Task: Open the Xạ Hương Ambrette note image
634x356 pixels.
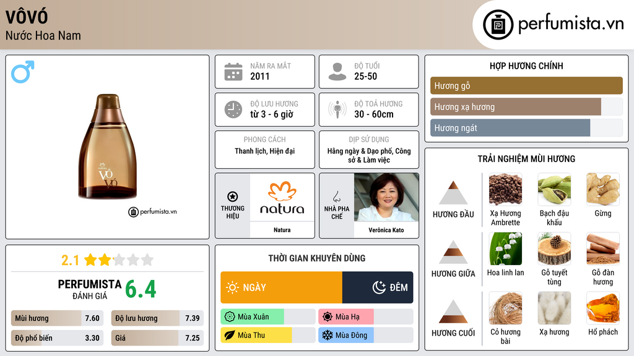Action: point(505,189)
